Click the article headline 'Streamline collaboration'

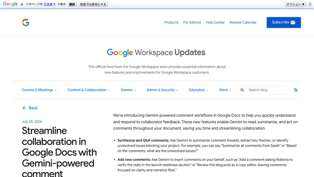59,152
